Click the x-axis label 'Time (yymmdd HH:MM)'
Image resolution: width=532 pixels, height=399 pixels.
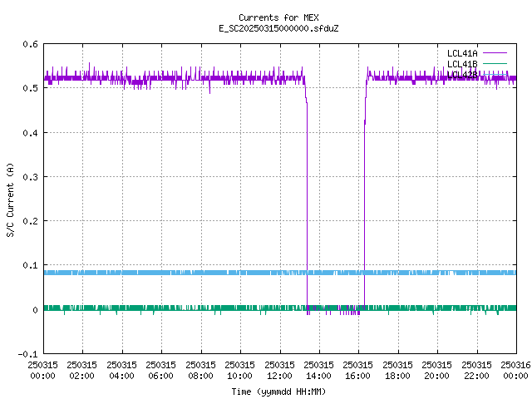278,392
